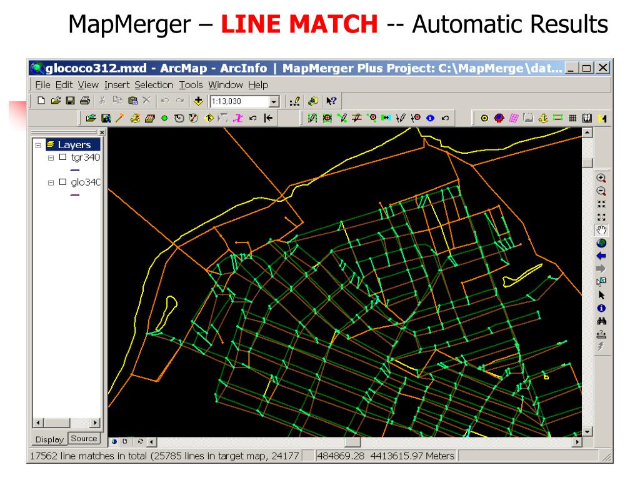Image resolution: width=640 pixels, height=480 pixels.
Task: Save the map using the floppy disk icon
Action: [70, 101]
